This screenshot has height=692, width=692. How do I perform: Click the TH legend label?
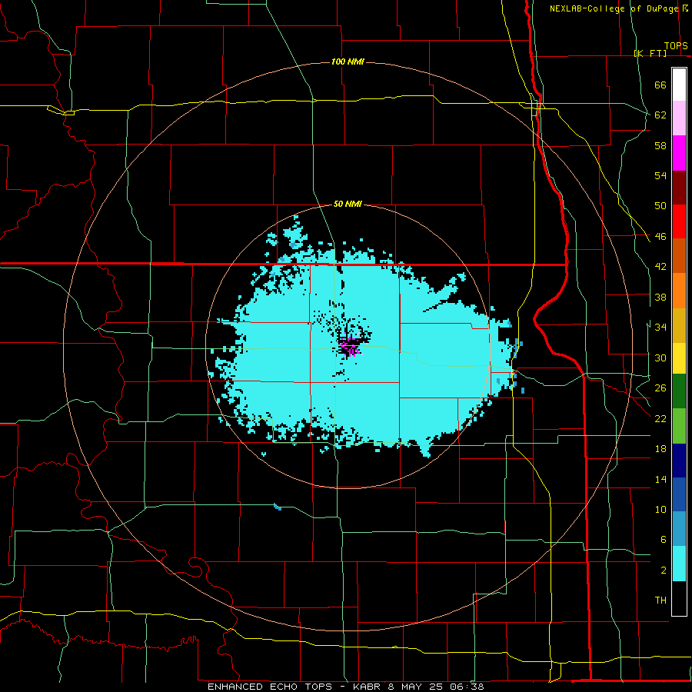coord(660,600)
